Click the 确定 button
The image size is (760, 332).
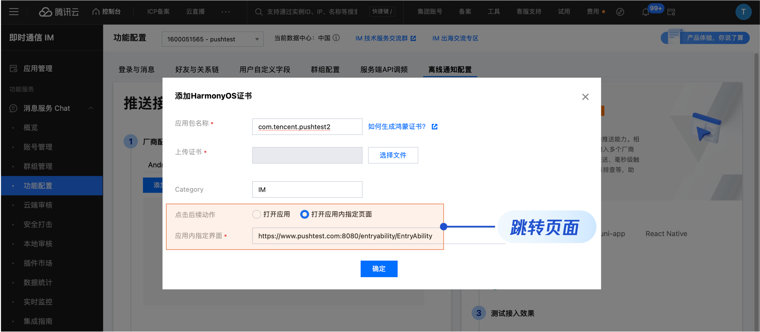(x=379, y=269)
